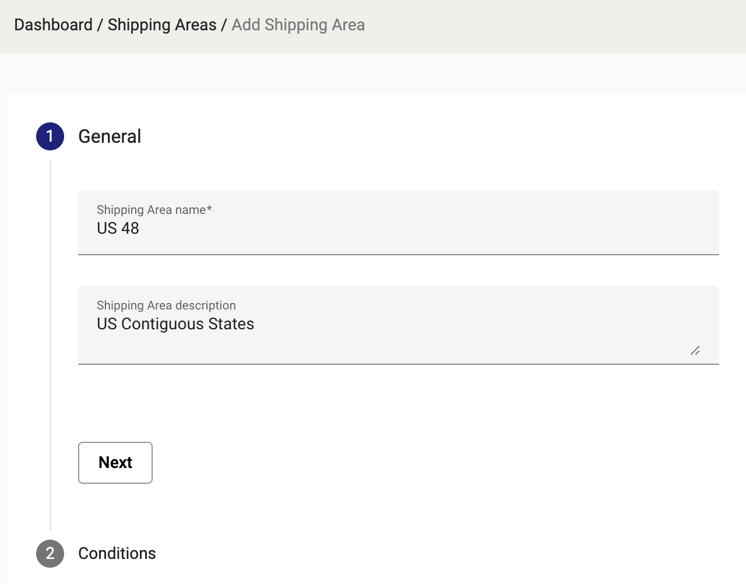Screen dimensions: 746x584
Task: Click the 'US 48' text value
Action: click(118, 228)
